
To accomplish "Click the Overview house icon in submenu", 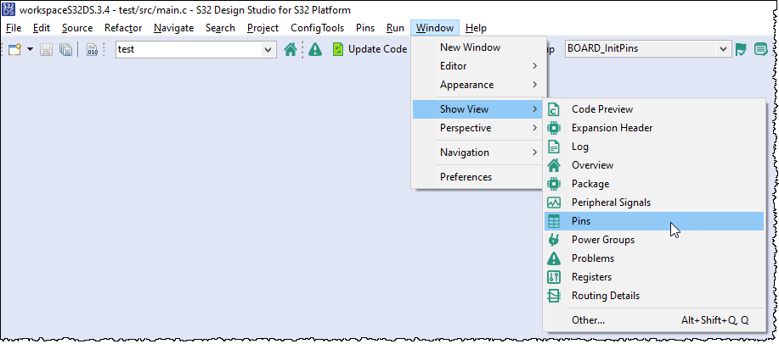I will (553, 165).
